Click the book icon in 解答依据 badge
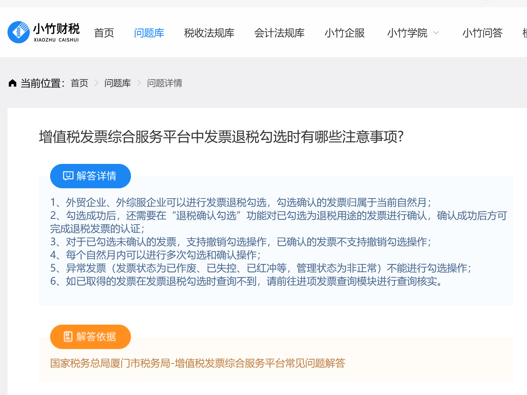Screen dimensions: 527x395 [x=68, y=337]
